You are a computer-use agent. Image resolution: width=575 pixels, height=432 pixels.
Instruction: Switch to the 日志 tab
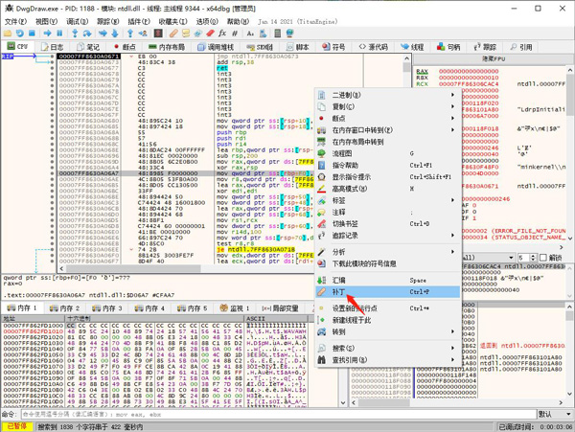(x=52, y=47)
